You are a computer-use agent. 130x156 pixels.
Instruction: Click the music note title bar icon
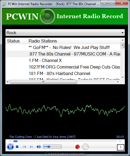tap(4, 4)
